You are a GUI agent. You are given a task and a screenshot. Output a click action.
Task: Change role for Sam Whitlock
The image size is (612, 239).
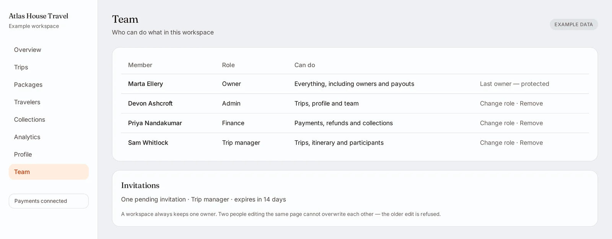point(497,143)
